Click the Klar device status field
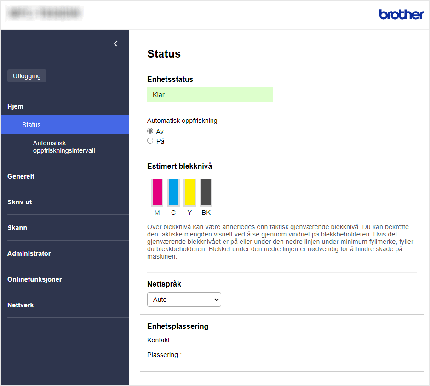Screen dimensions: 430x386 [x=210, y=95]
